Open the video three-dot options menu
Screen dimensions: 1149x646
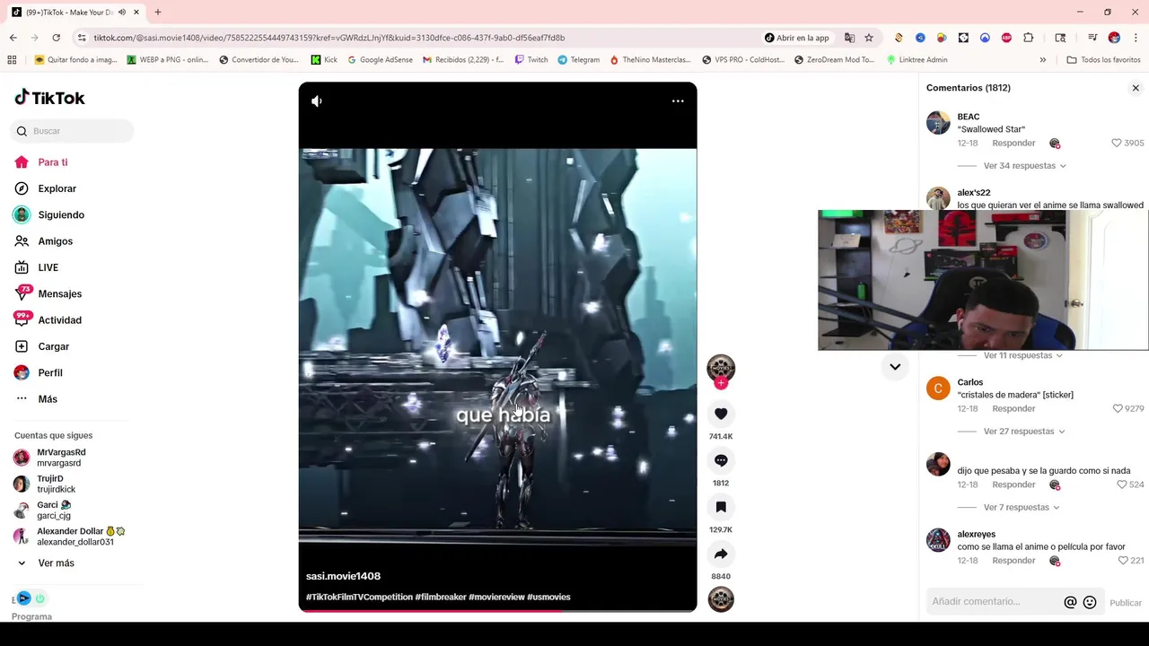[x=678, y=101]
